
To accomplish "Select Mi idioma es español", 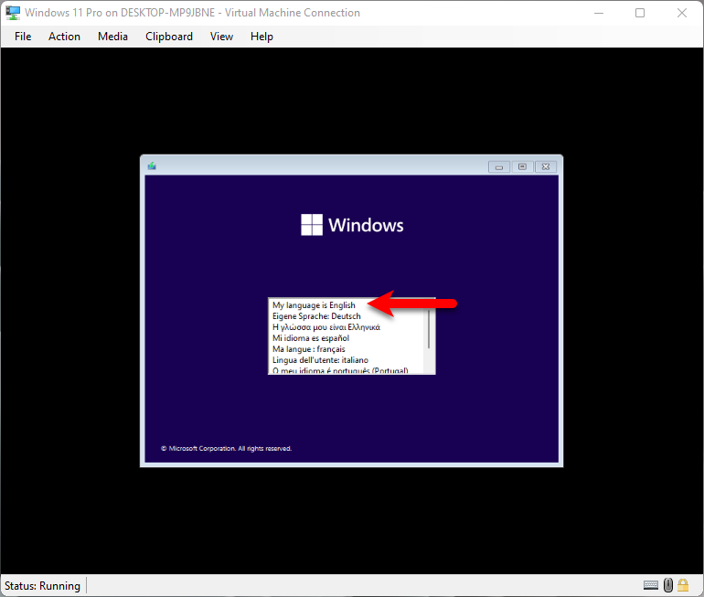I will tap(311, 338).
